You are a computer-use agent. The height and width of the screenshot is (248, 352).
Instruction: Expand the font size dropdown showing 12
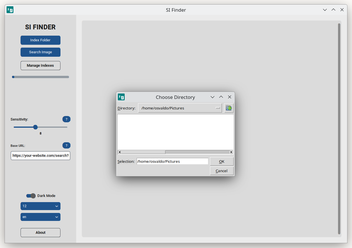point(40,206)
